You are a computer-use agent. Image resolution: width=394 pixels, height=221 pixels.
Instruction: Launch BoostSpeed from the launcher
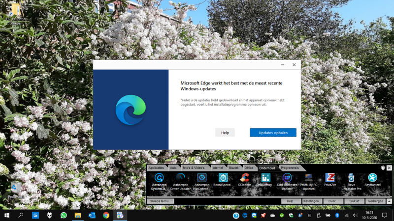click(x=223, y=180)
